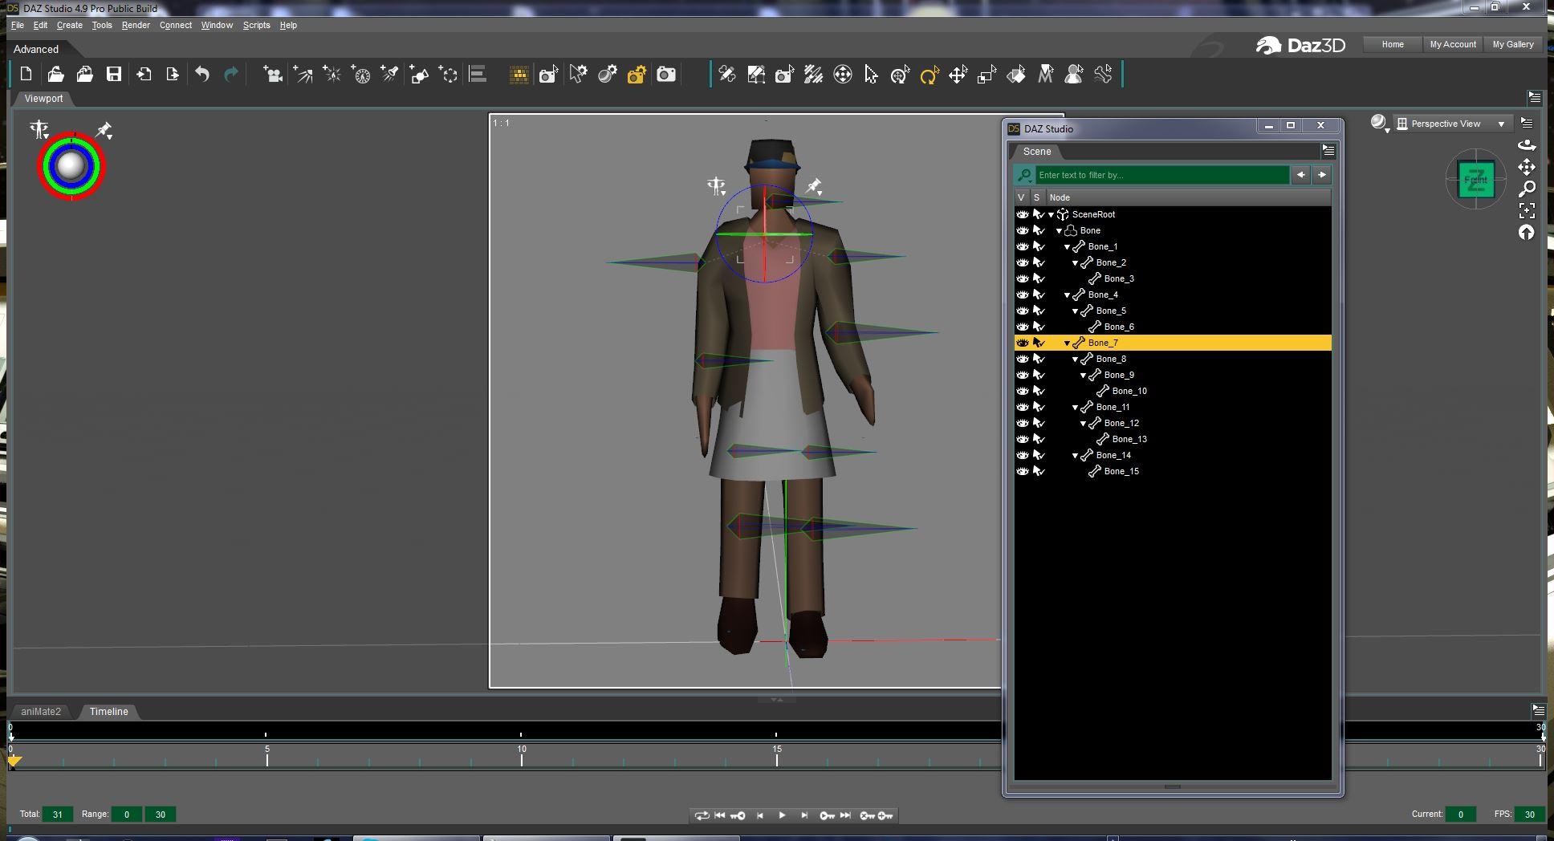This screenshot has width=1554, height=841.
Task: Toggle visibility of Bone_15
Action: pos(1022,471)
